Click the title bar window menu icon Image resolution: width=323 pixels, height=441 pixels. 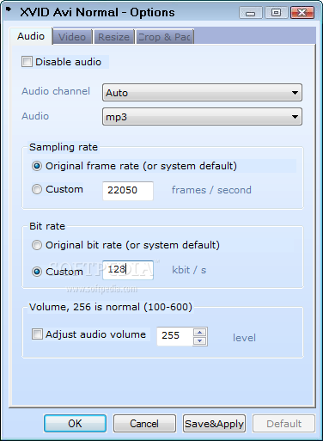pyautogui.click(x=9, y=9)
